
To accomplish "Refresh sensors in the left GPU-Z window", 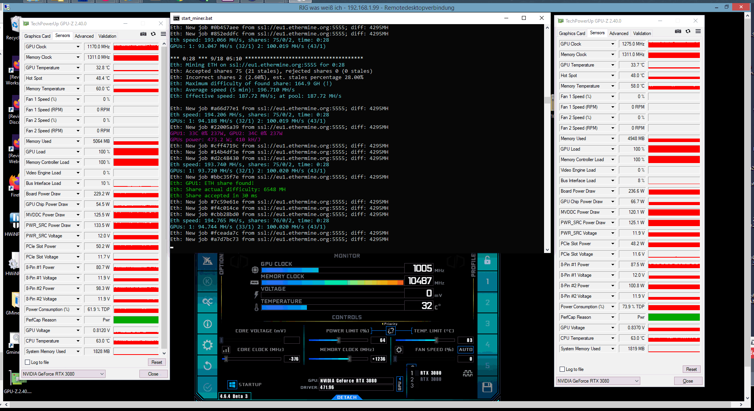I will [x=153, y=34].
